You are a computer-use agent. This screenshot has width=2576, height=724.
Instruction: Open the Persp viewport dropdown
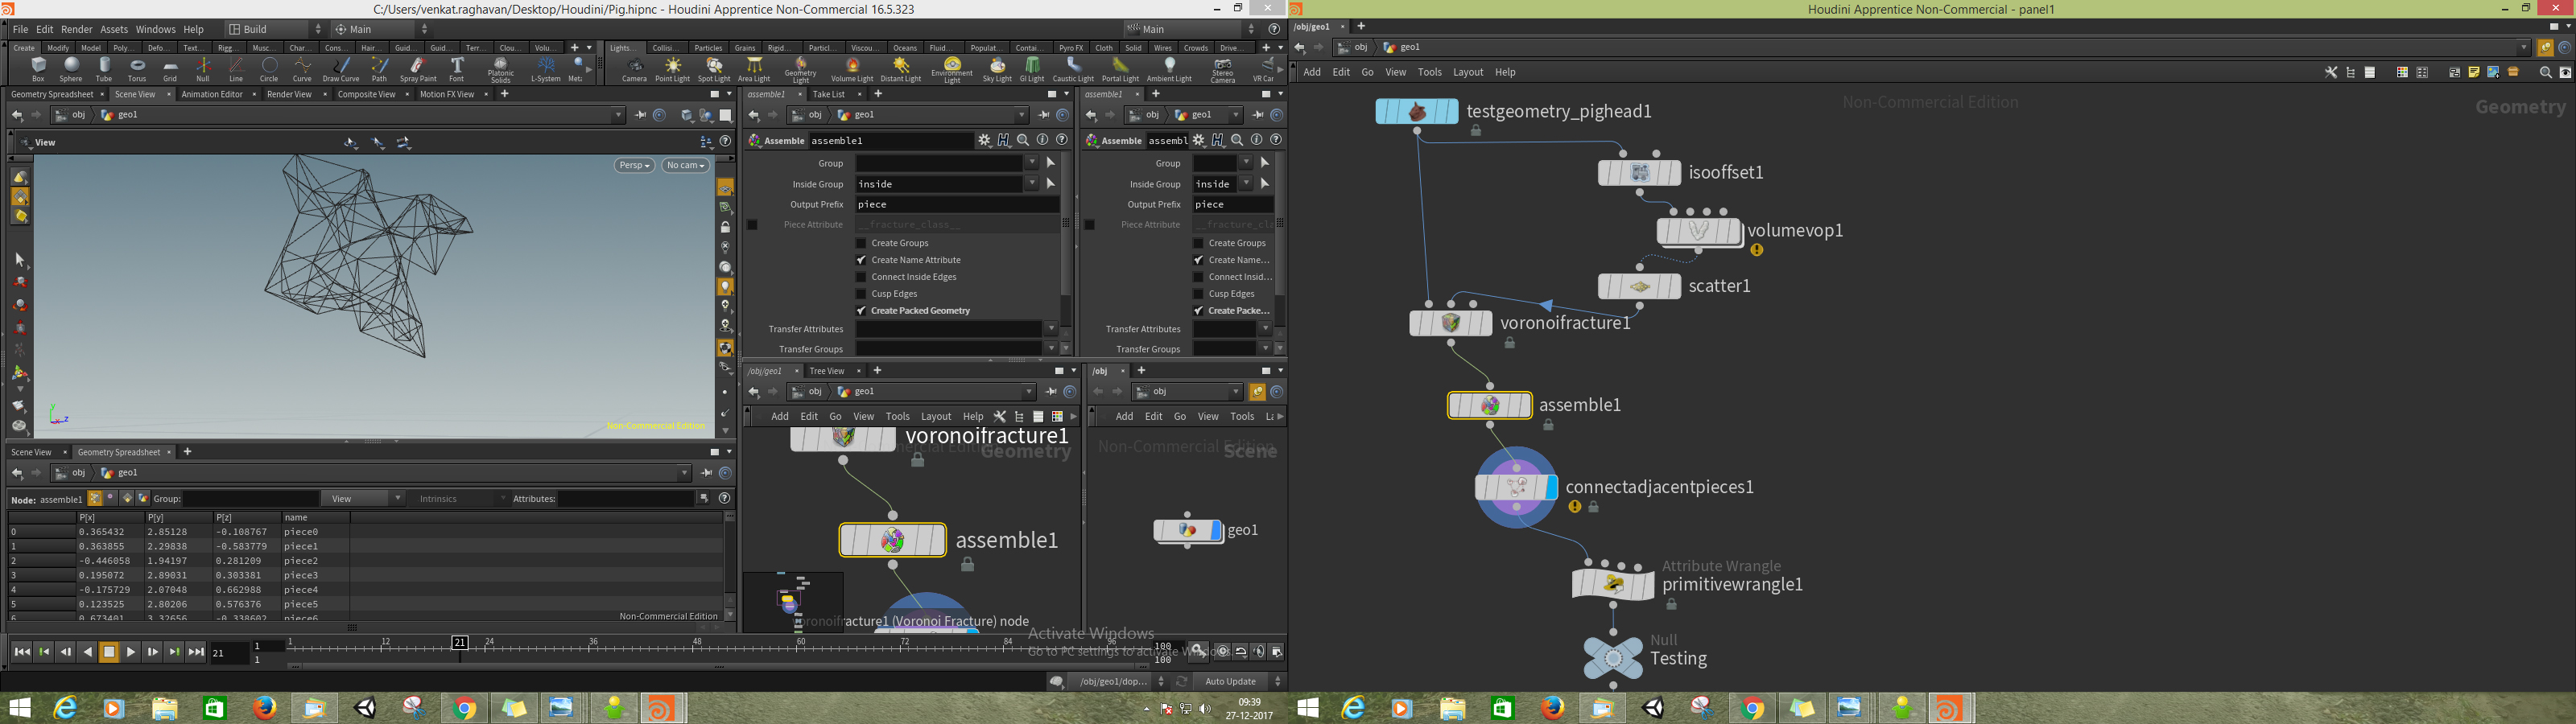point(634,165)
